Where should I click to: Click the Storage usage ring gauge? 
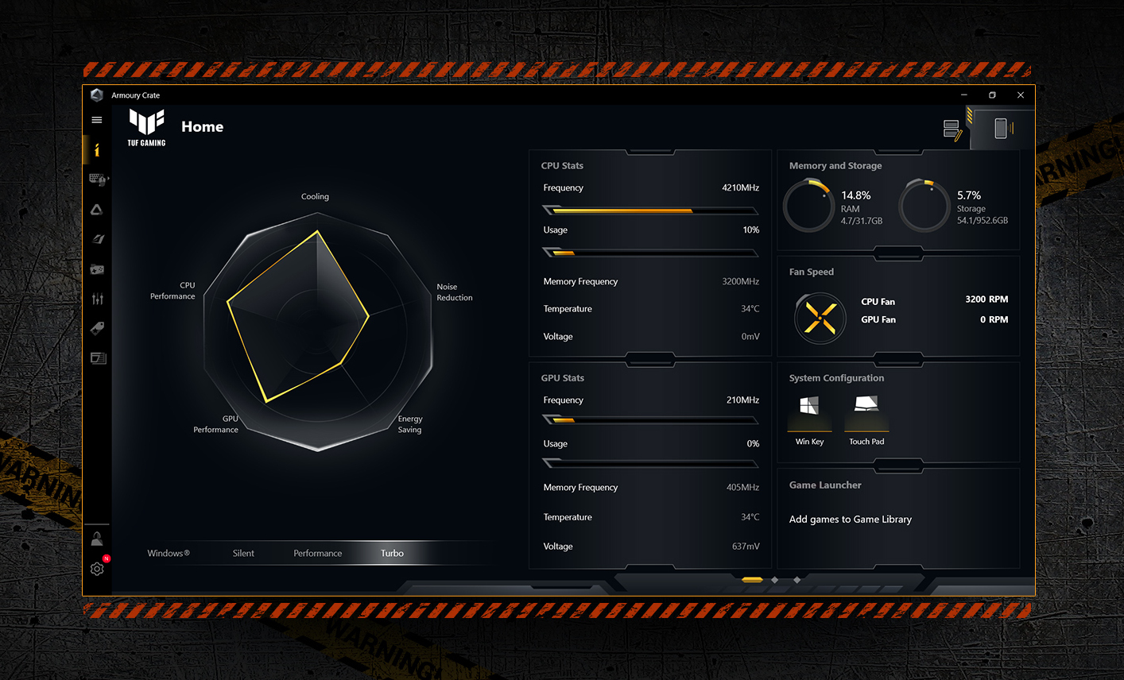[x=924, y=205]
